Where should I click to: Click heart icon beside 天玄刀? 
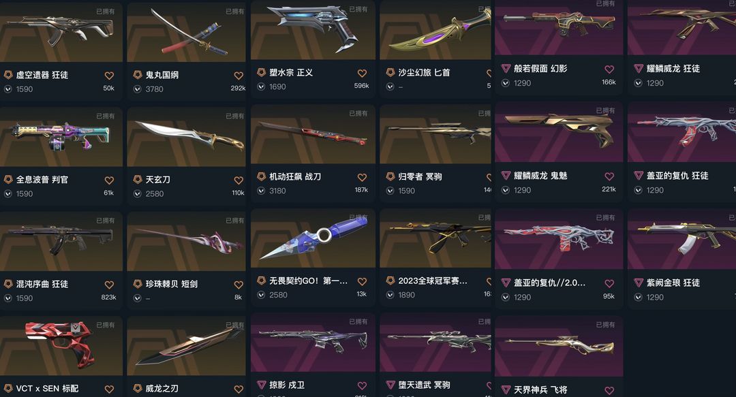(239, 180)
